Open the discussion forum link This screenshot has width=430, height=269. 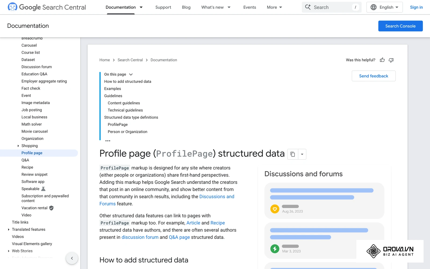[x=140, y=237]
